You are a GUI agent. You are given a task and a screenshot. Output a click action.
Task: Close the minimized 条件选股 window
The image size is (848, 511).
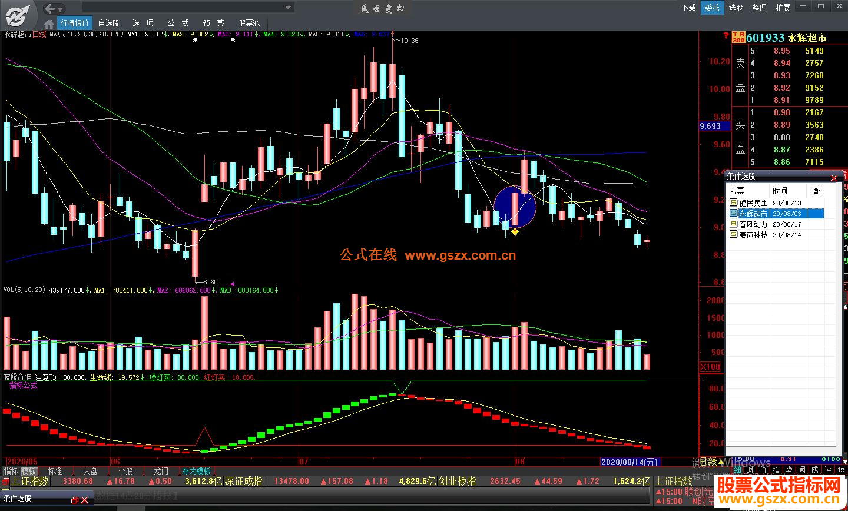pyautogui.click(x=85, y=500)
